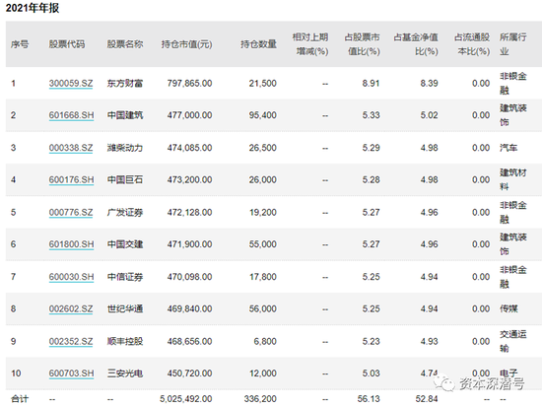Click the 所属行业 column header
The height and width of the screenshot is (407, 542).
click(513, 44)
